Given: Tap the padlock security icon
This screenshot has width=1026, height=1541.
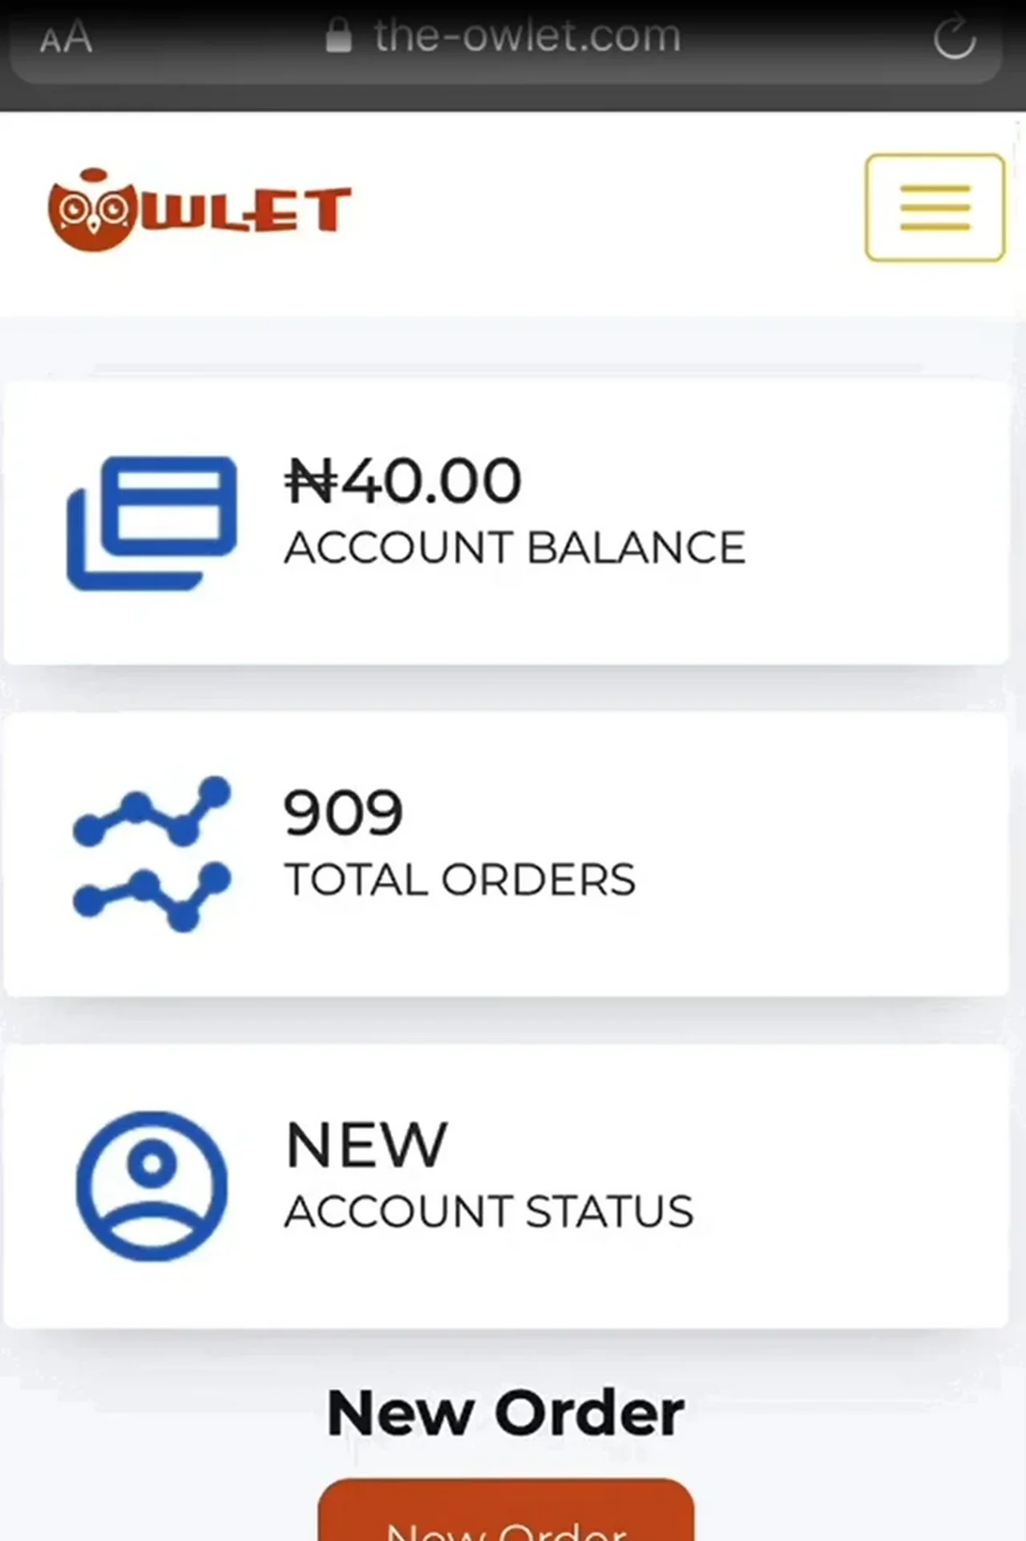Looking at the screenshot, I should (339, 36).
